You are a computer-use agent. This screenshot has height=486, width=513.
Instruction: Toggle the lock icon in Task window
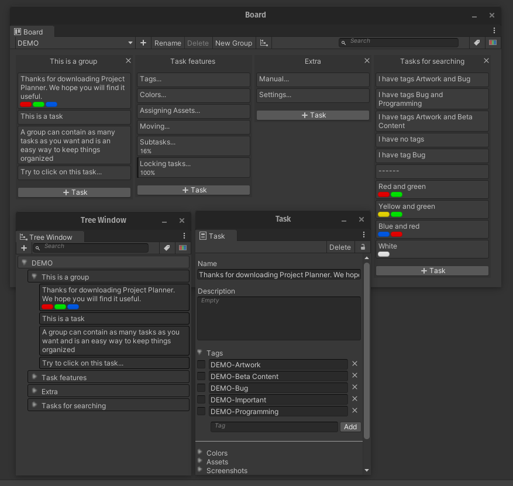pyautogui.click(x=363, y=247)
